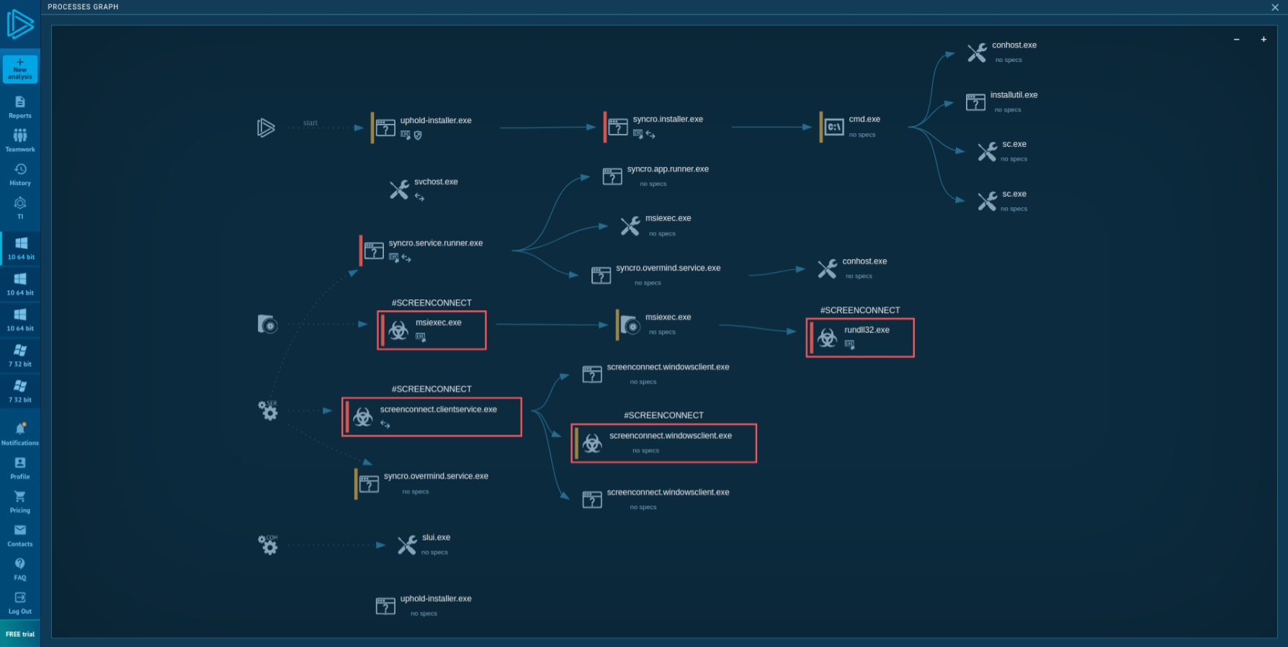
Task: Zoom in the graph with plus button
Action: pyautogui.click(x=1264, y=40)
